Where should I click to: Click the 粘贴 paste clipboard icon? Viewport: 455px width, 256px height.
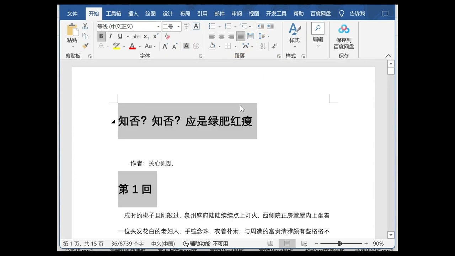72,30
